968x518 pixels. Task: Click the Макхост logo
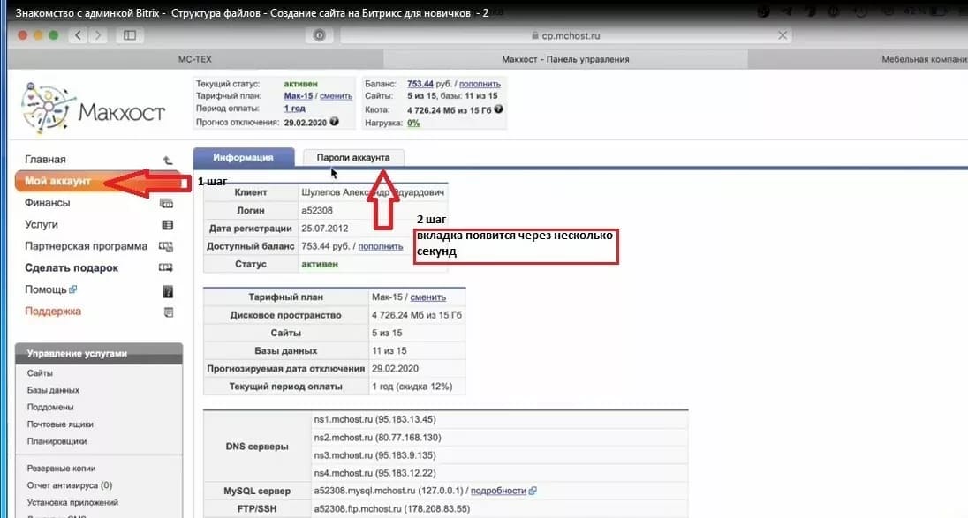coord(94,109)
